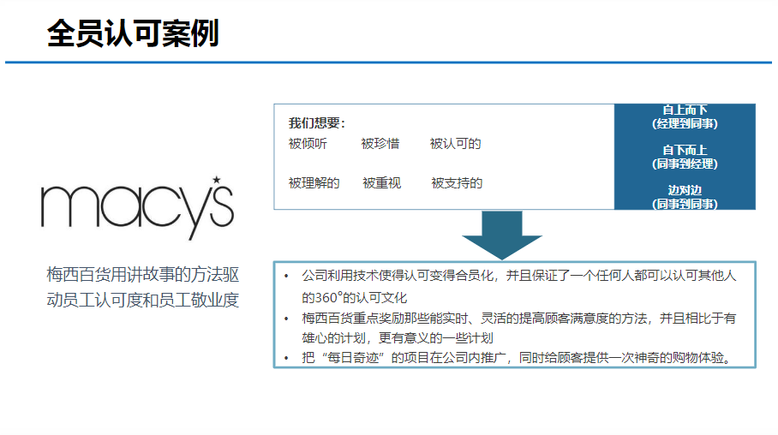Click the slide title 全员认可案例
The width and height of the screenshot is (778, 435).
[x=133, y=33]
